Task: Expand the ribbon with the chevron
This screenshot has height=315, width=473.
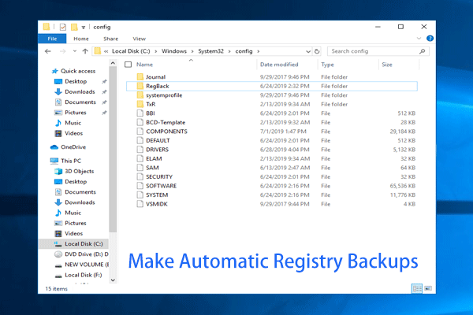Action: coord(419,39)
